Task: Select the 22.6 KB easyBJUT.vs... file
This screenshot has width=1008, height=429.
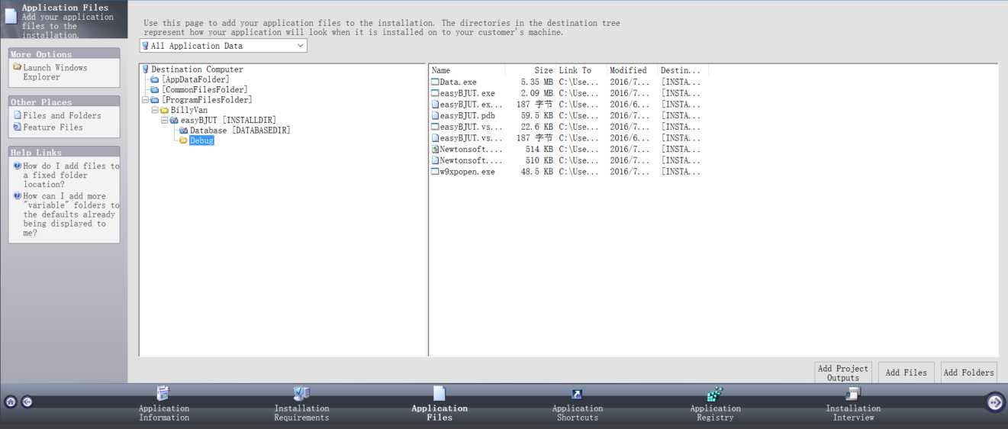Action: [x=471, y=127]
